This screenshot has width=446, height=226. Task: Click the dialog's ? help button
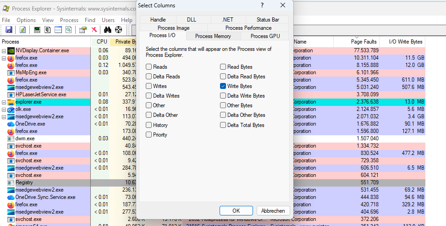tap(262, 5)
